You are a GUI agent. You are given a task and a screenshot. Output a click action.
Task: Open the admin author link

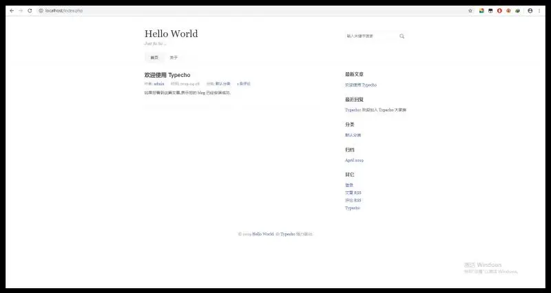[159, 84]
